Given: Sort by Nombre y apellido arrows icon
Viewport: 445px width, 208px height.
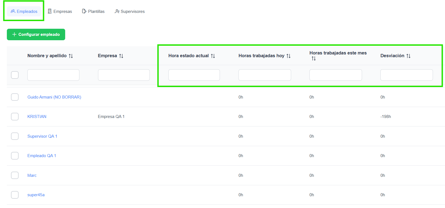Looking at the screenshot, I should pyautogui.click(x=71, y=56).
